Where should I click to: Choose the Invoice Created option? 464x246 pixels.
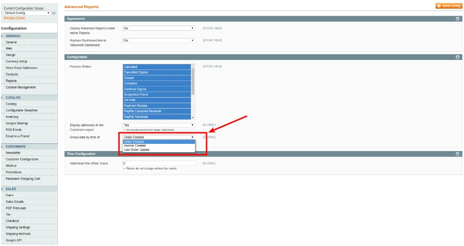coord(159,145)
